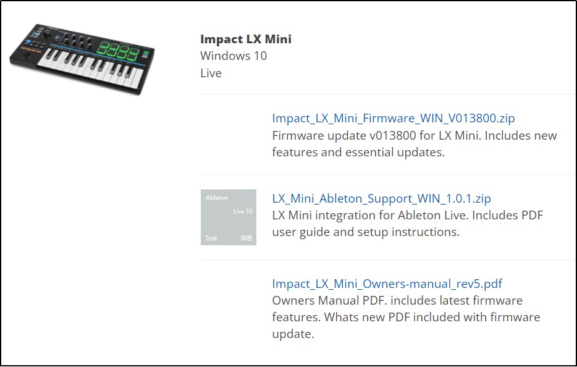This screenshot has width=577, height=367.
Task: Click the Live 10 label on thumbnail
Action: pos(243,211)
